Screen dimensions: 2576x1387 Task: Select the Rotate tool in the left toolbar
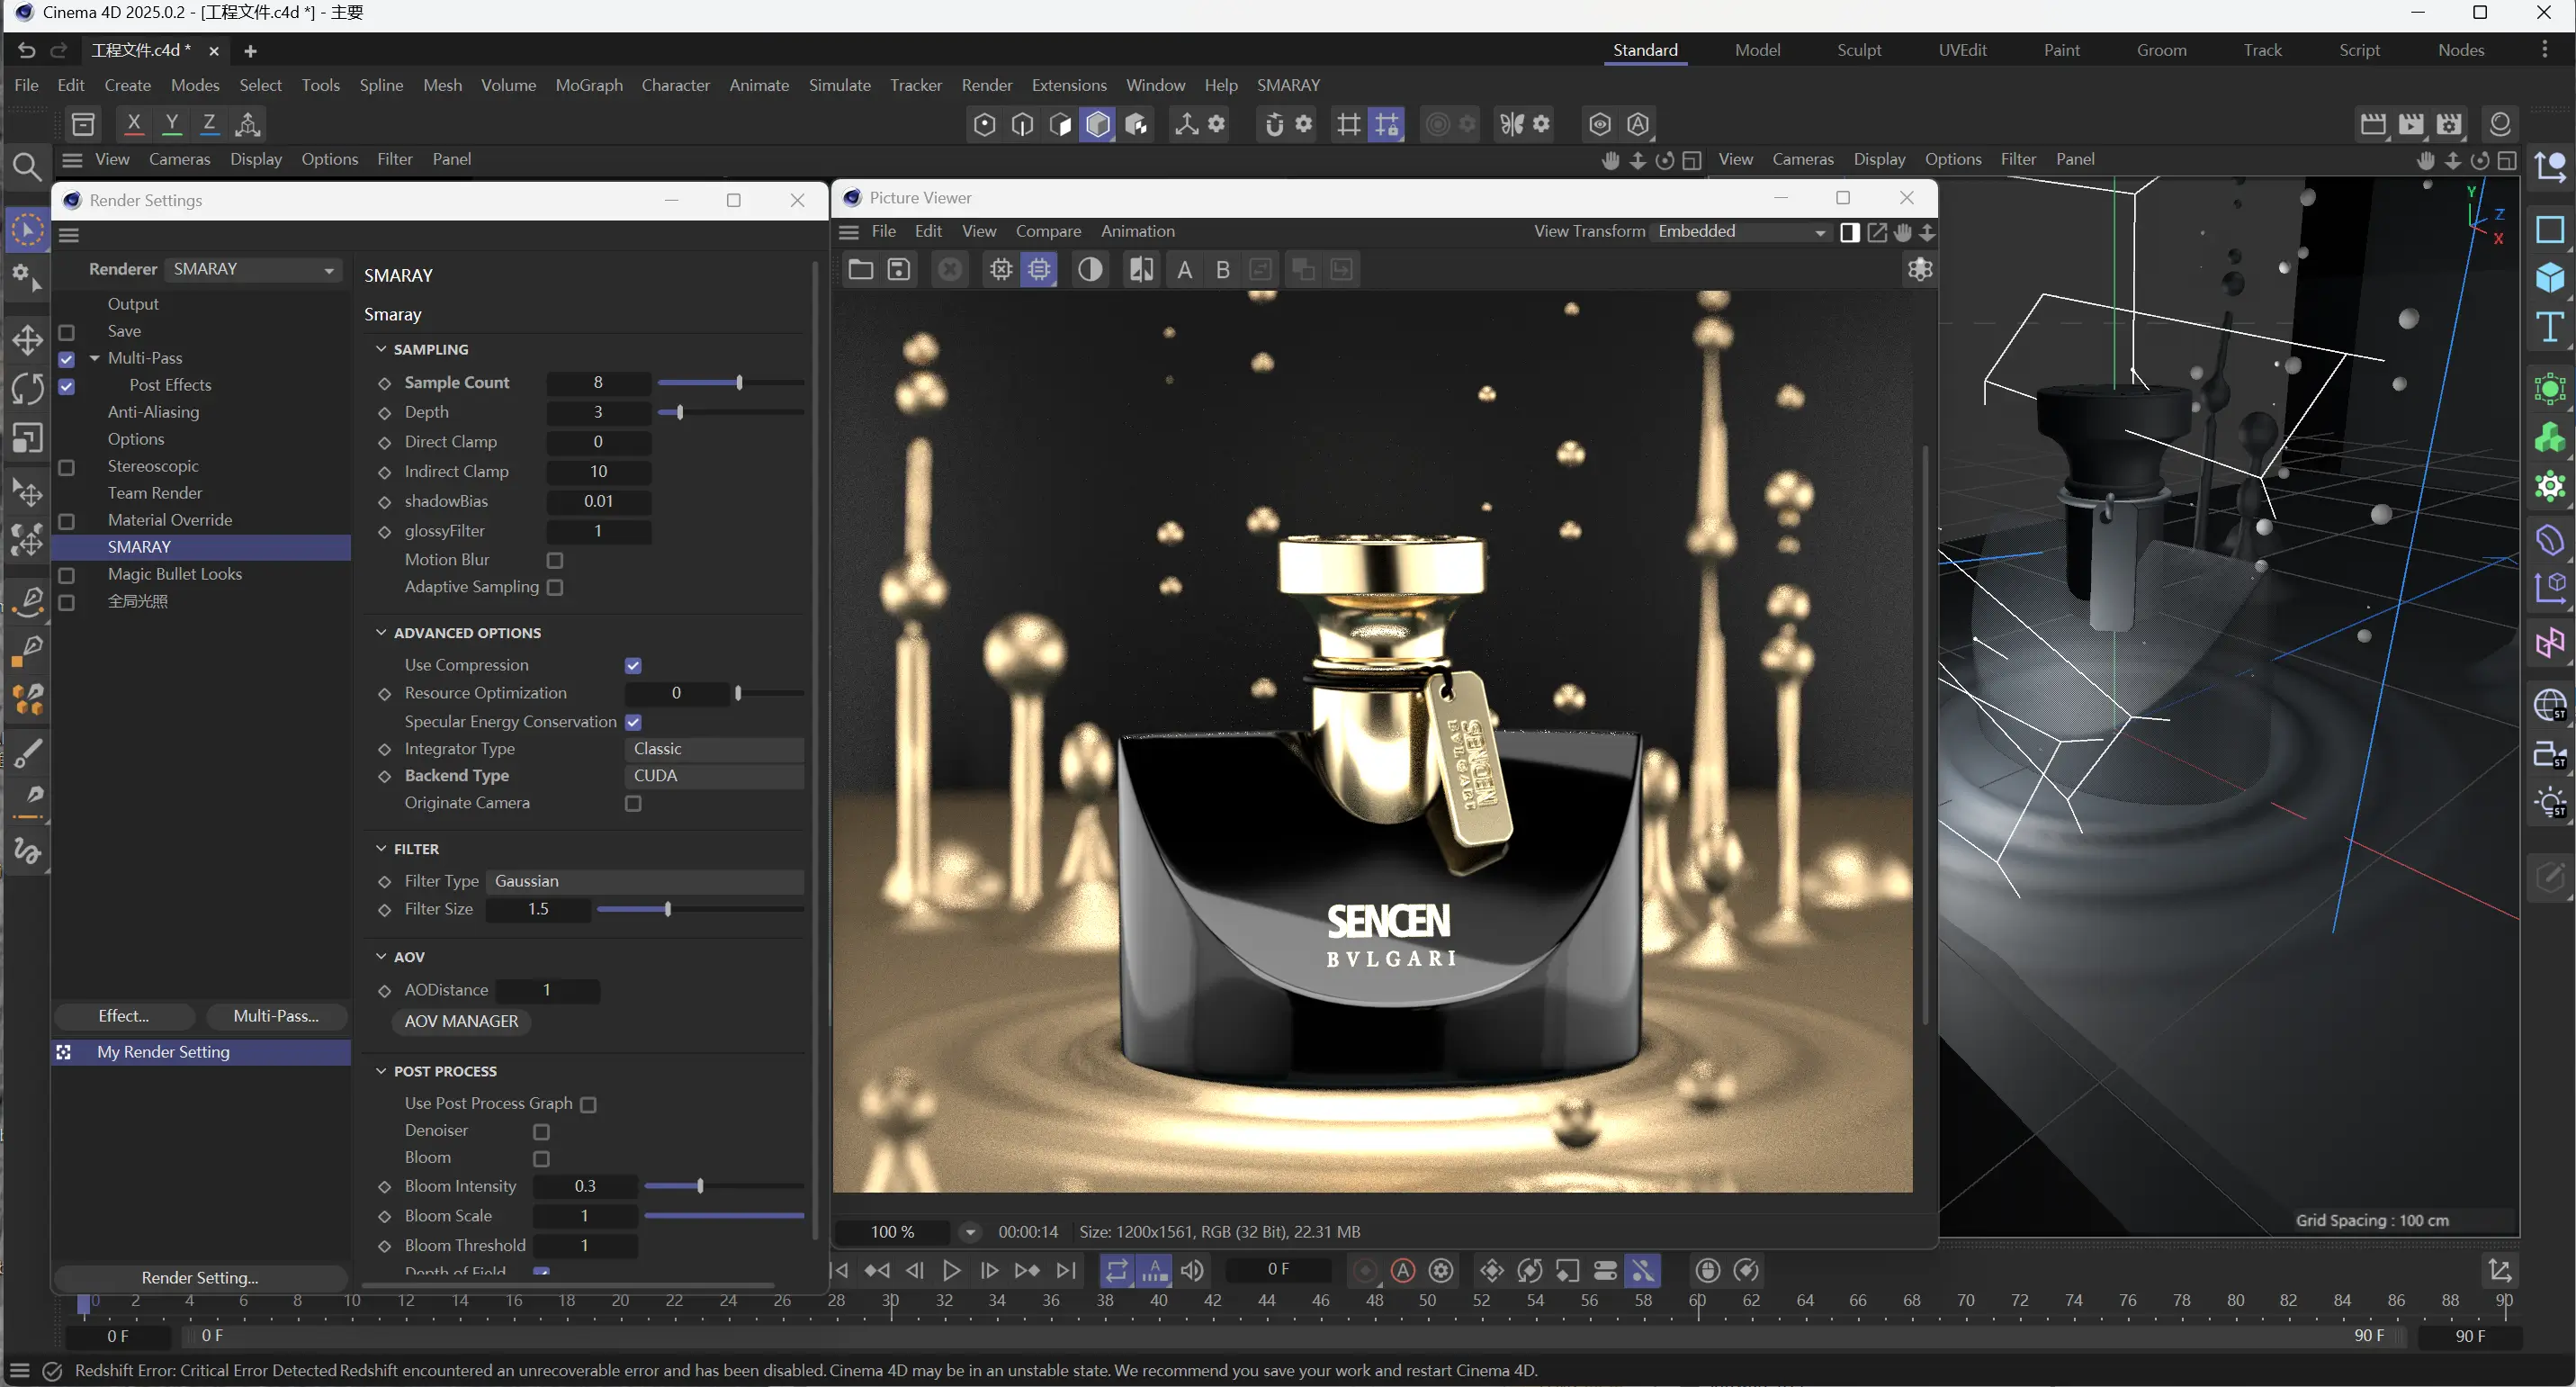(x=27, y=389)
